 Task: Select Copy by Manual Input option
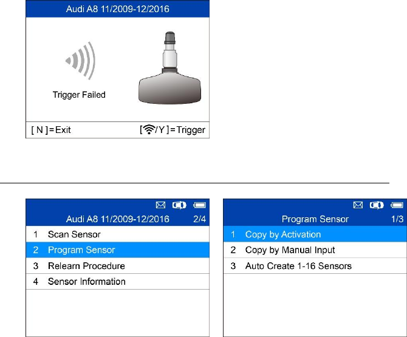point(315,250)
